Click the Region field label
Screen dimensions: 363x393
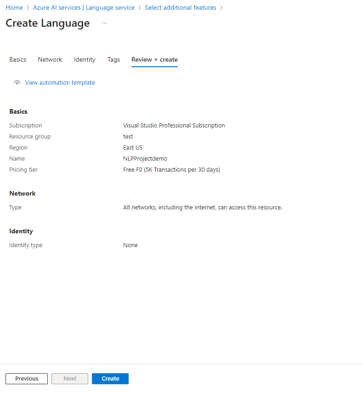pos(18,147)
